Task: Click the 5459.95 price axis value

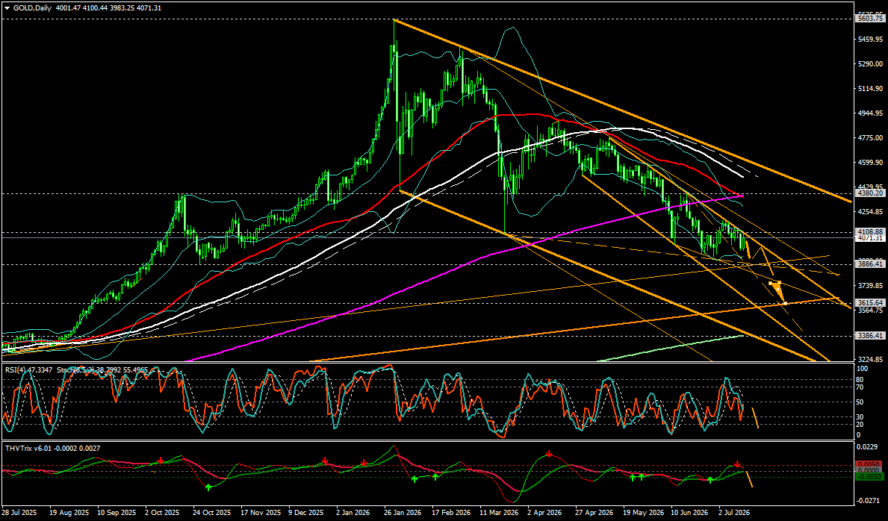Action: [x=871, y=39]
